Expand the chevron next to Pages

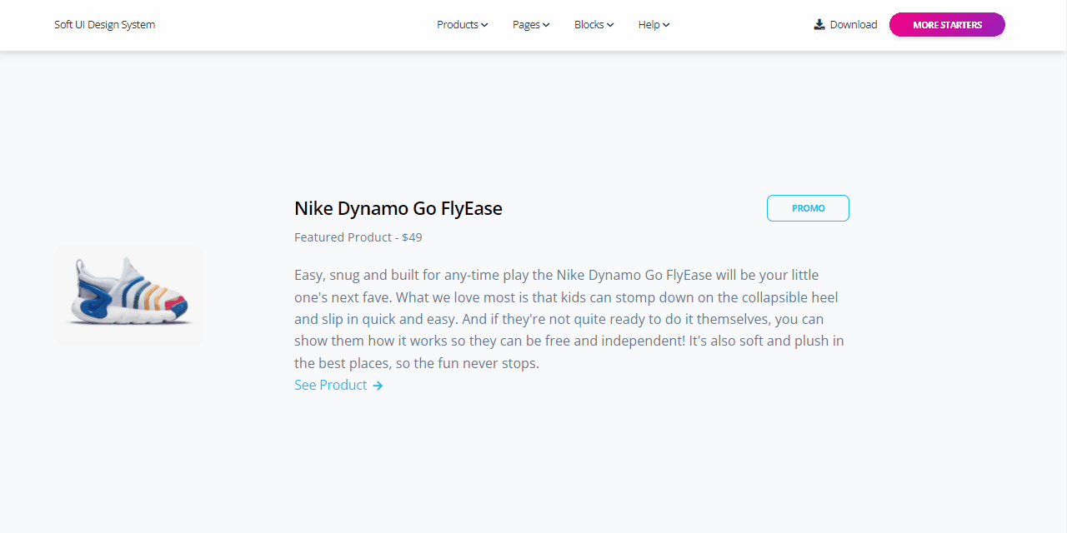546,25
